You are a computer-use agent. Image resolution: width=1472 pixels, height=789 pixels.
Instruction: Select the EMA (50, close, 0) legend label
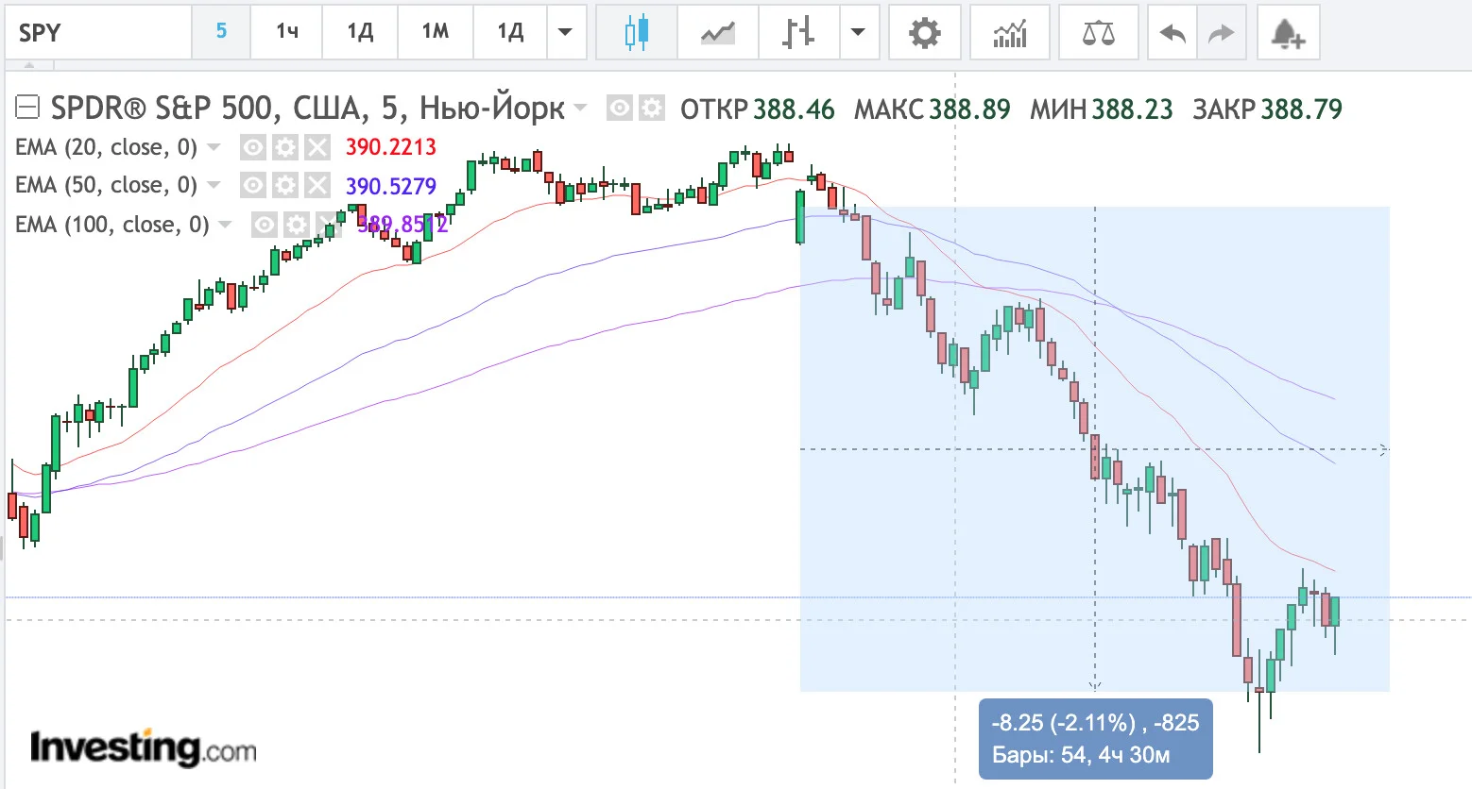[x=107, y=185]
